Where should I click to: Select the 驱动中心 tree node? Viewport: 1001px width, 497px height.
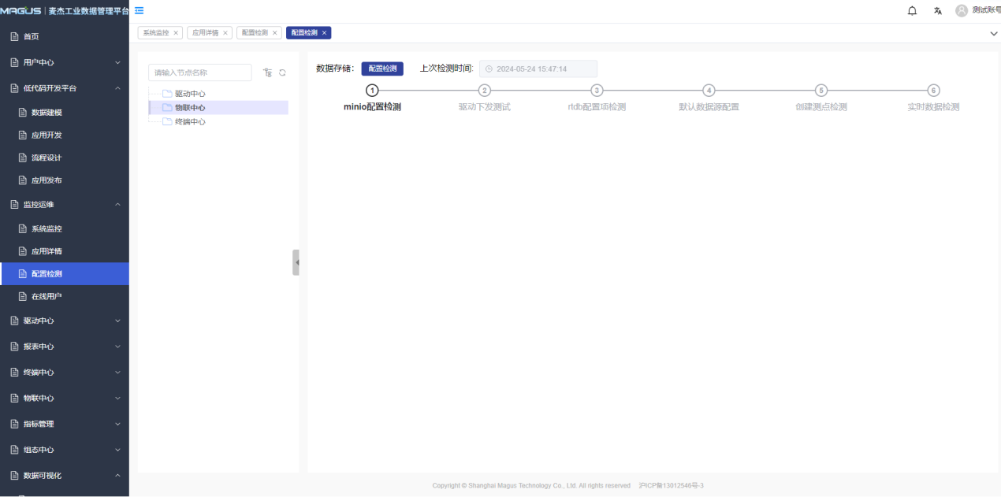click(190, 94)
